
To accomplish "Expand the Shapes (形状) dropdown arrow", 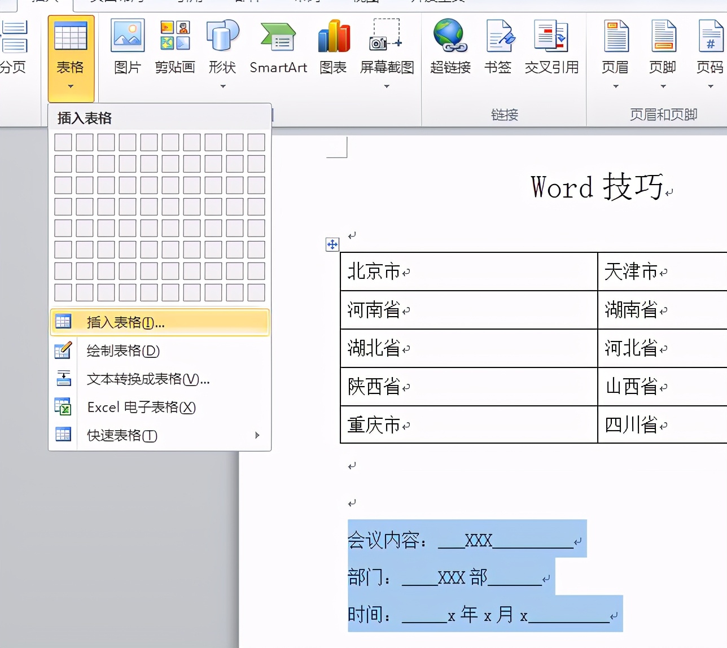I will [223, 86].
